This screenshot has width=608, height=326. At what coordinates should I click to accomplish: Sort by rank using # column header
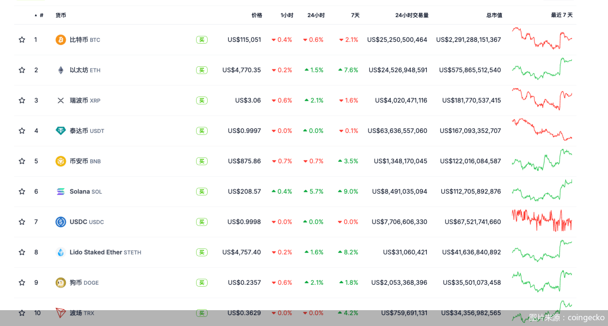click(41, 15)
